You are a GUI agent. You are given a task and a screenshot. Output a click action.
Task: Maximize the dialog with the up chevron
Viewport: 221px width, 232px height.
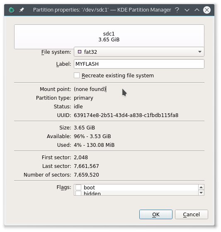pyautogui.click(x=197, y=10)
